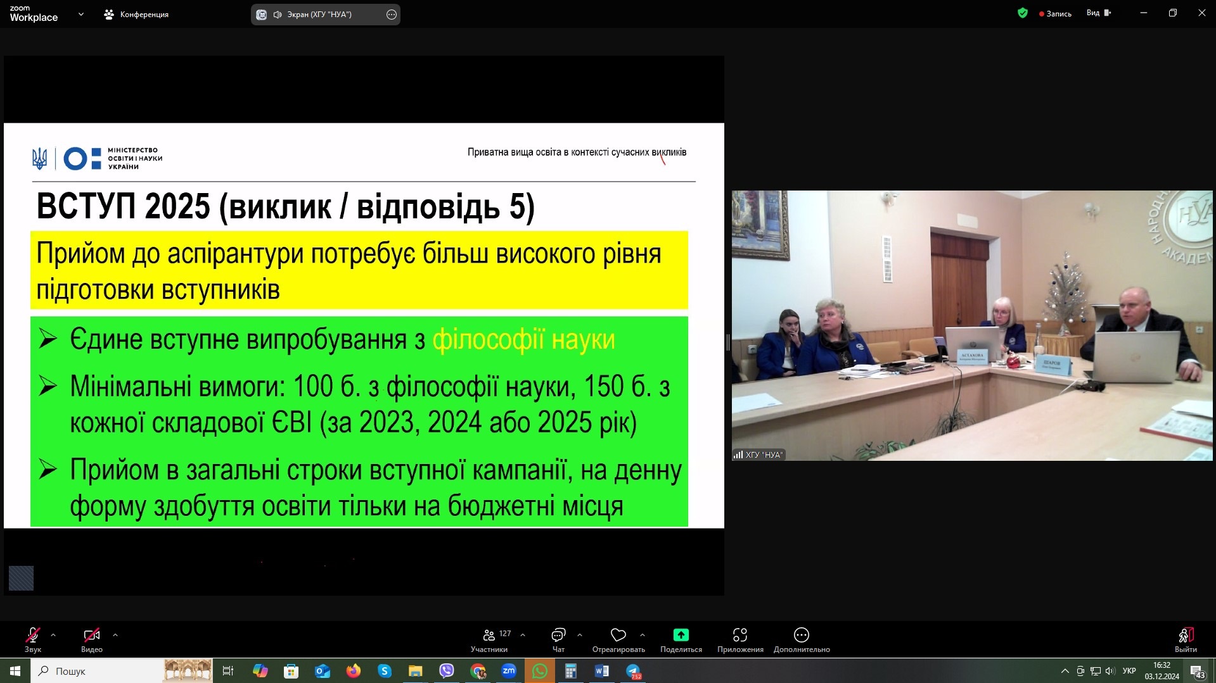Viewport: 1216px width, 683px height.
Task: Turn on camera with Видео button
Action: (92, 639)
